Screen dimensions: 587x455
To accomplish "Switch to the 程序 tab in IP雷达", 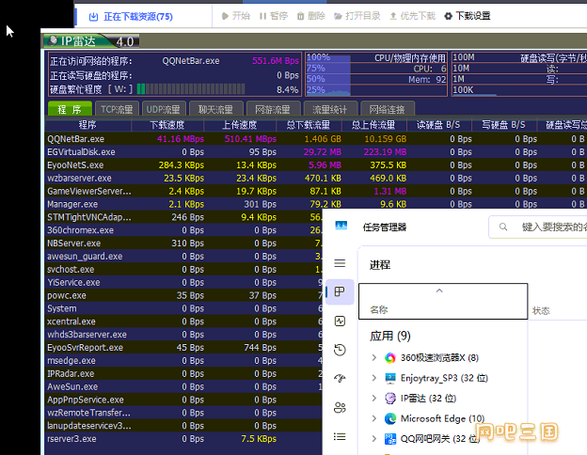I will pos(70,109).
